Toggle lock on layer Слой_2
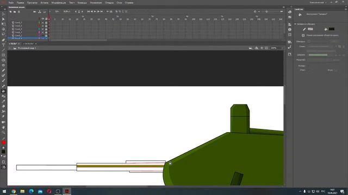 click(x=46, y=35)
